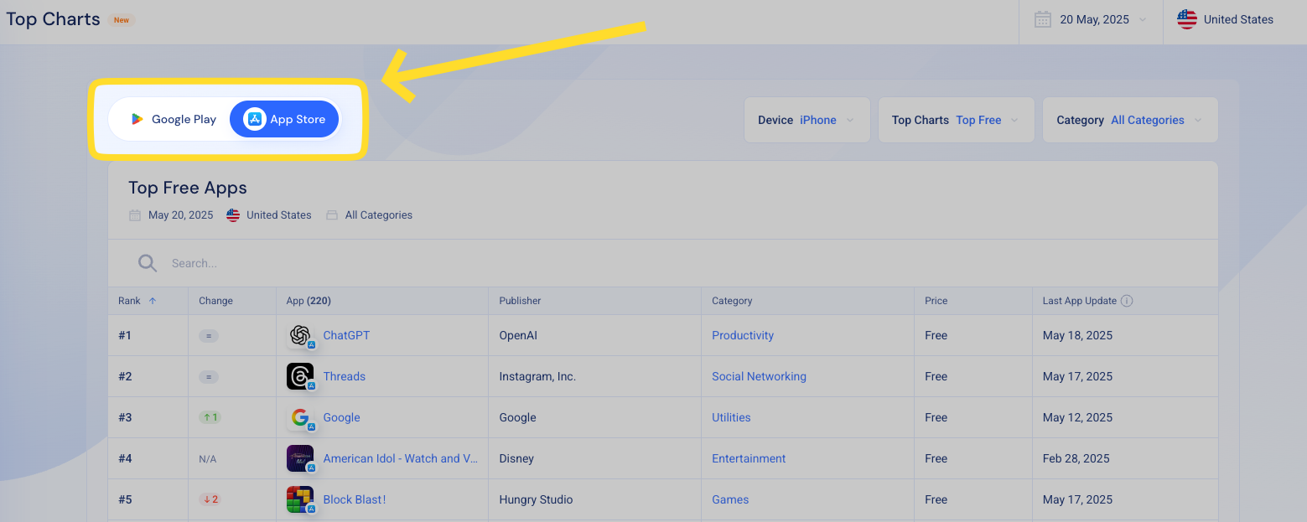Image resolution: width=1307 pixels, height=522 pixels.
Task: Open the Games category link
Action: click(x=730, y=499)
